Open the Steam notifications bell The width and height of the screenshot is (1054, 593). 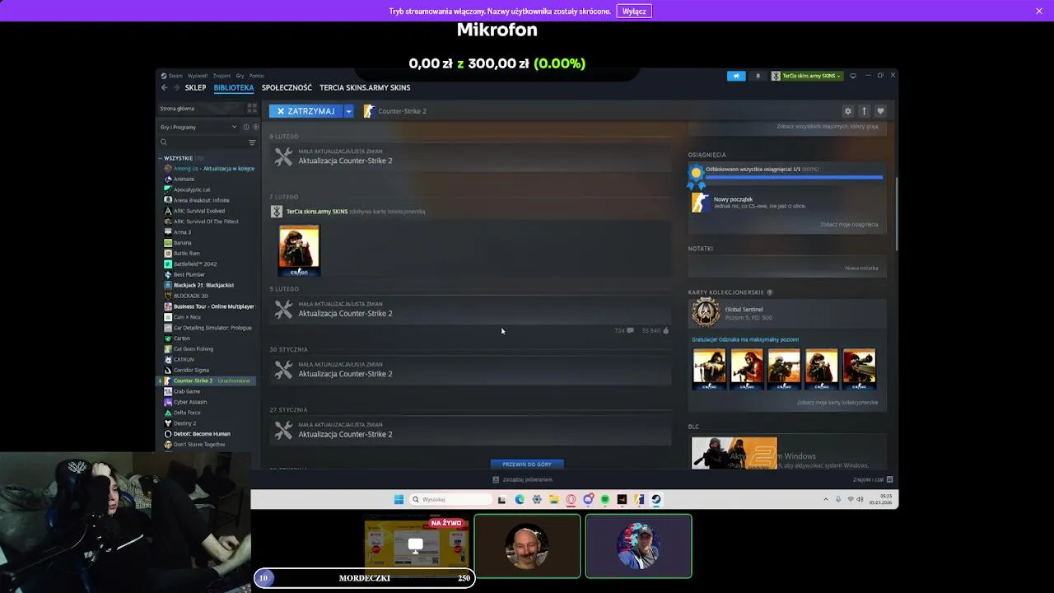click(758, 76)
